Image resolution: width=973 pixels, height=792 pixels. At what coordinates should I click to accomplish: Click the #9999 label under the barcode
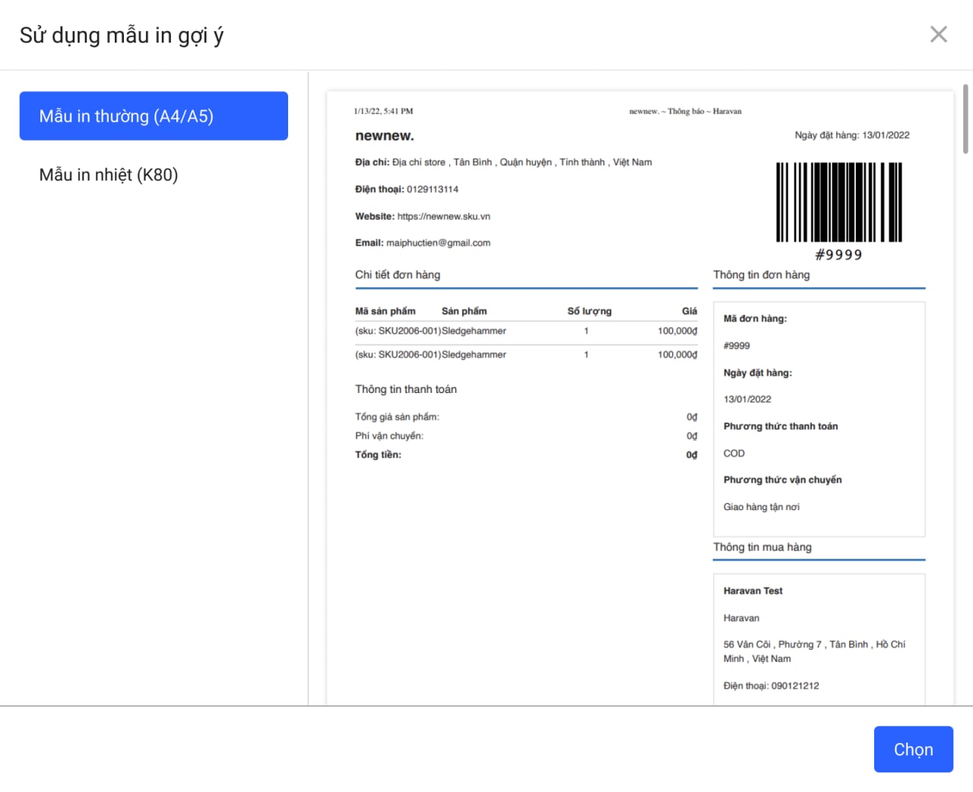838,255
